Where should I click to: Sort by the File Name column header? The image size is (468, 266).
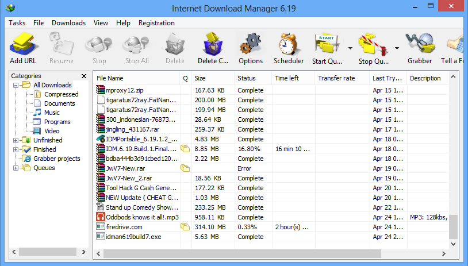(137, 78)
